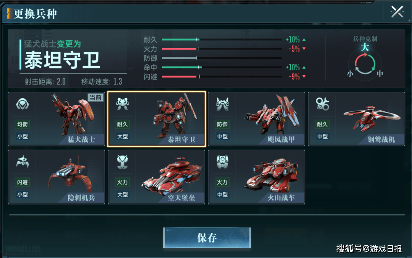This screenshot has height=258, width=412.
Task: Click the 火山战车 tank class icon
Action: (222, 162)
